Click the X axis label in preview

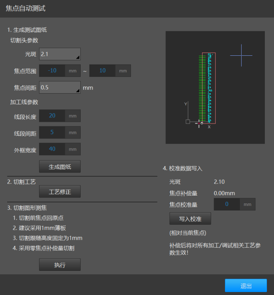pyautogui.click(x=209, y=127)
